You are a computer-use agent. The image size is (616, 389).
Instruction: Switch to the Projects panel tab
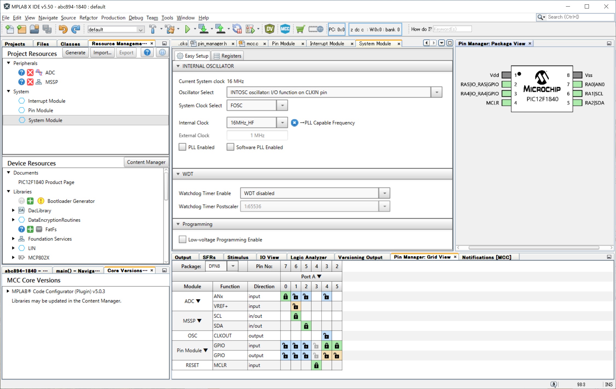pyautogui.click(x=15, y=44)
